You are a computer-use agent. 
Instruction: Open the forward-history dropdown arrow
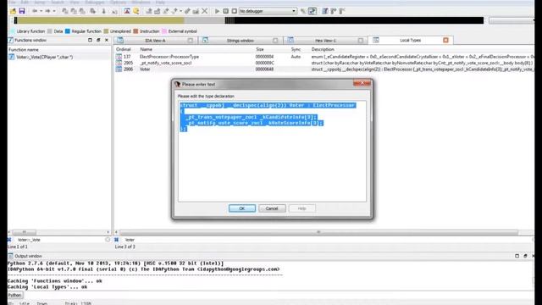54,11
